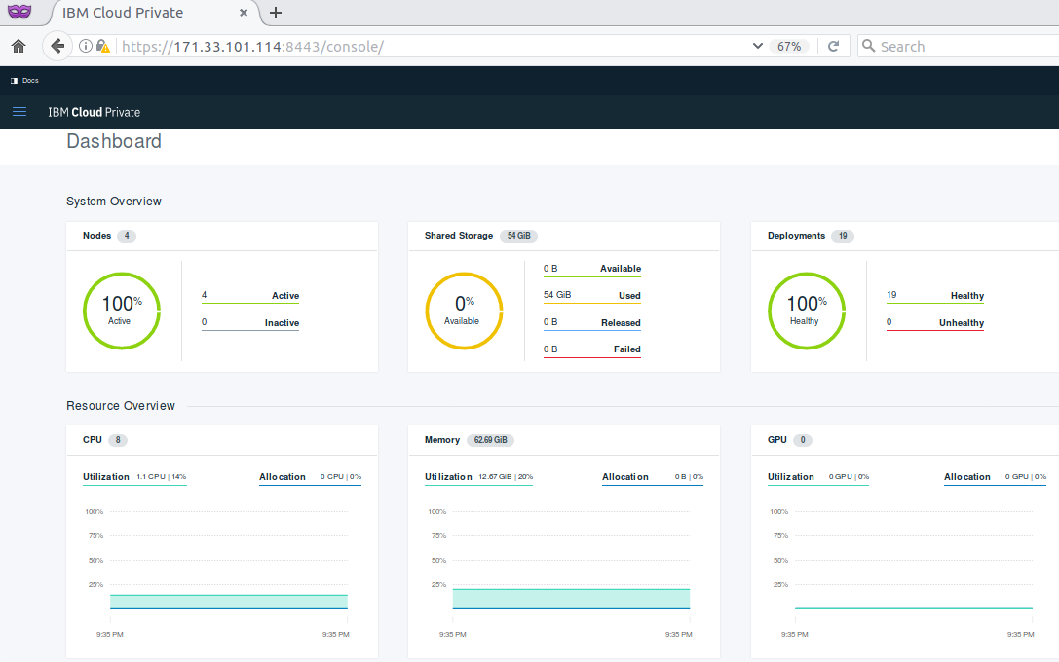1059x662 pixels.
Task: Click the 67% zoom level indicator
Action: pyautogui.click(x=789, y=47)
